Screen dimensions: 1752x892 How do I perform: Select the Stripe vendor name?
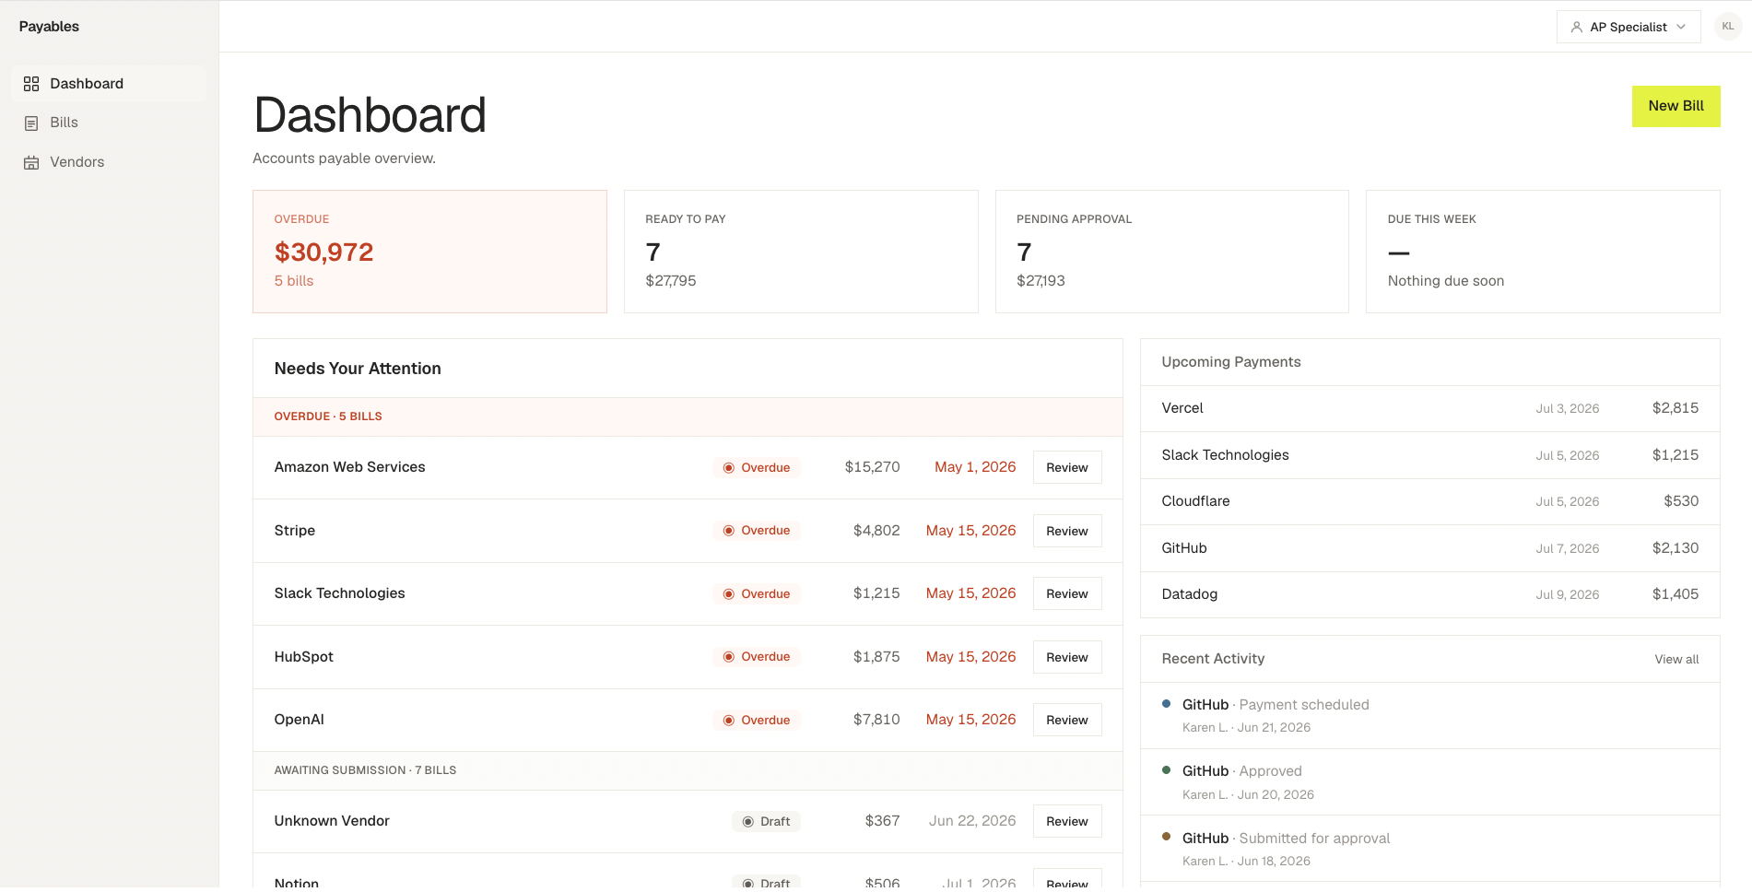coord(294,531)
